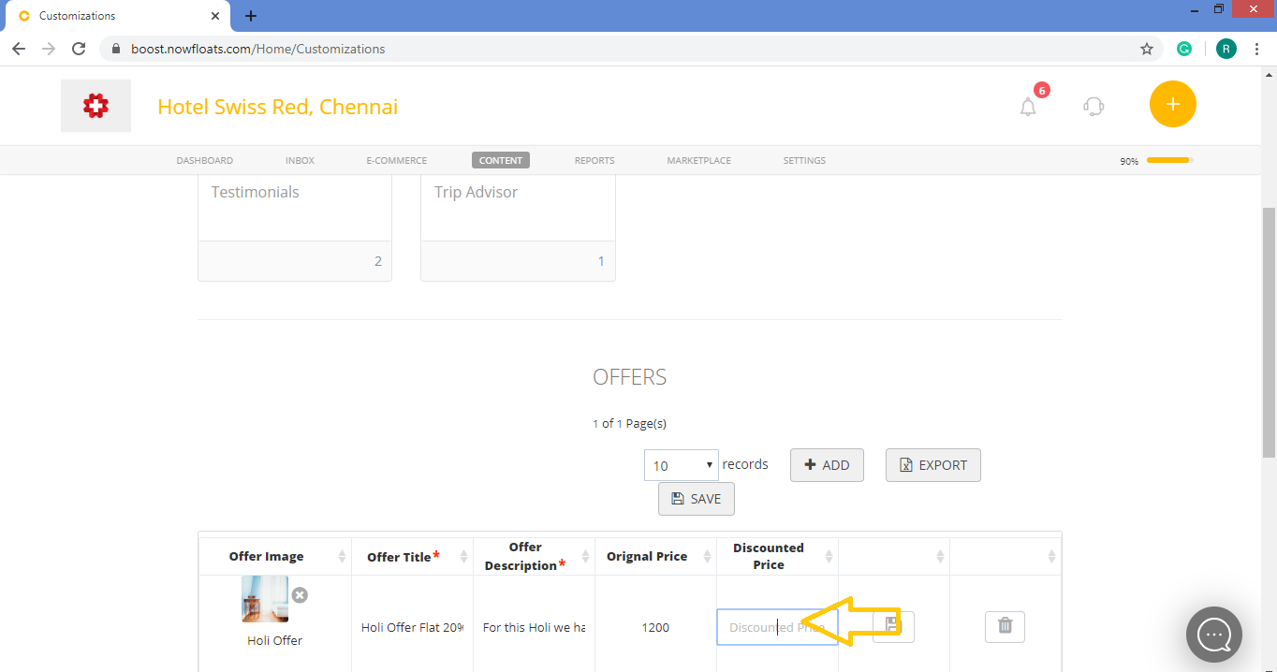Open the Trip Advisor card
The height and width of the screenshot is (672, 1277).
tap(518, 227)
